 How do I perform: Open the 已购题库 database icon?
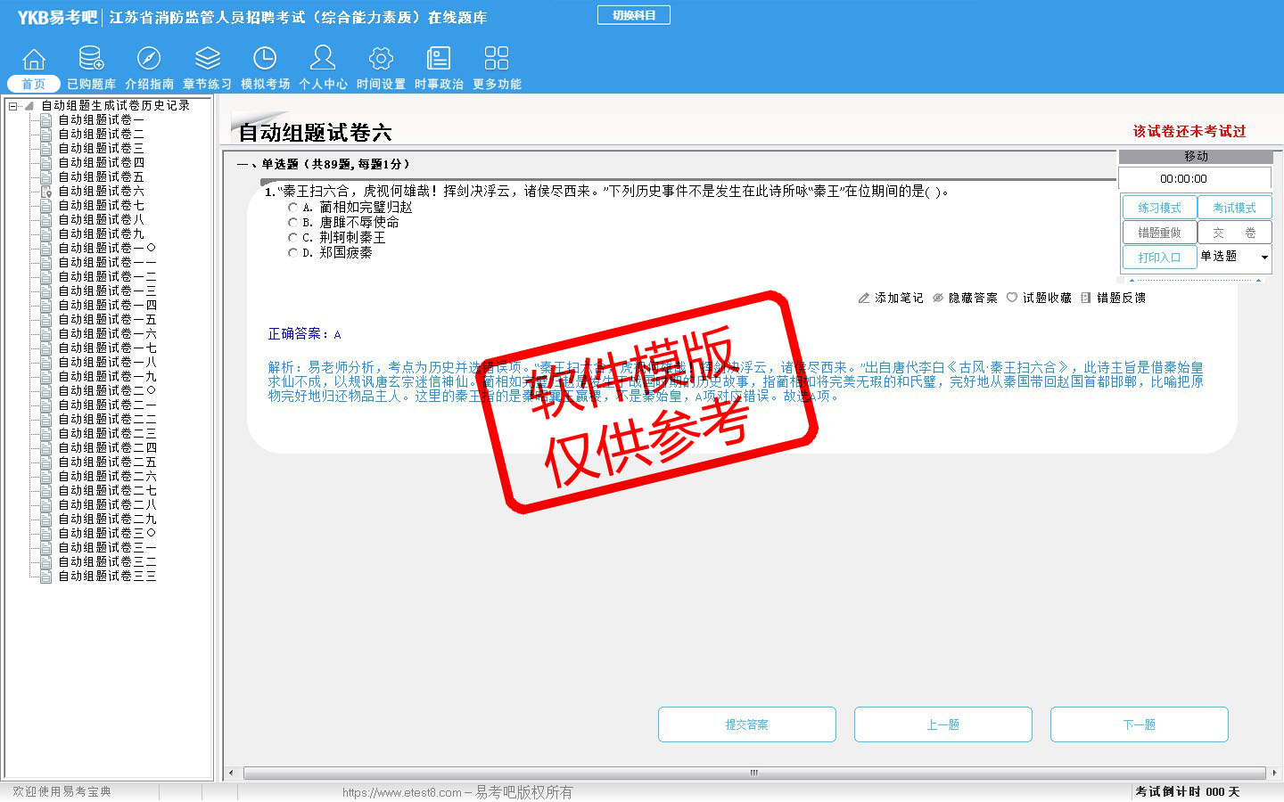(x=91, y=59)
